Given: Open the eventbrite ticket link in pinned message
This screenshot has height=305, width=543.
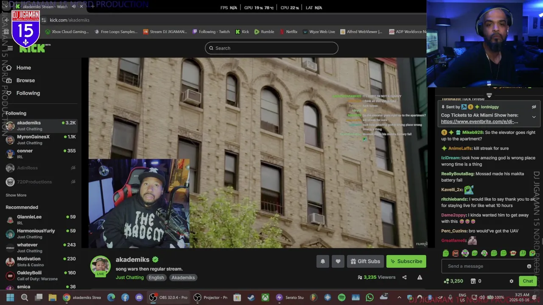Looking at the screenshot, I should 479,122.
